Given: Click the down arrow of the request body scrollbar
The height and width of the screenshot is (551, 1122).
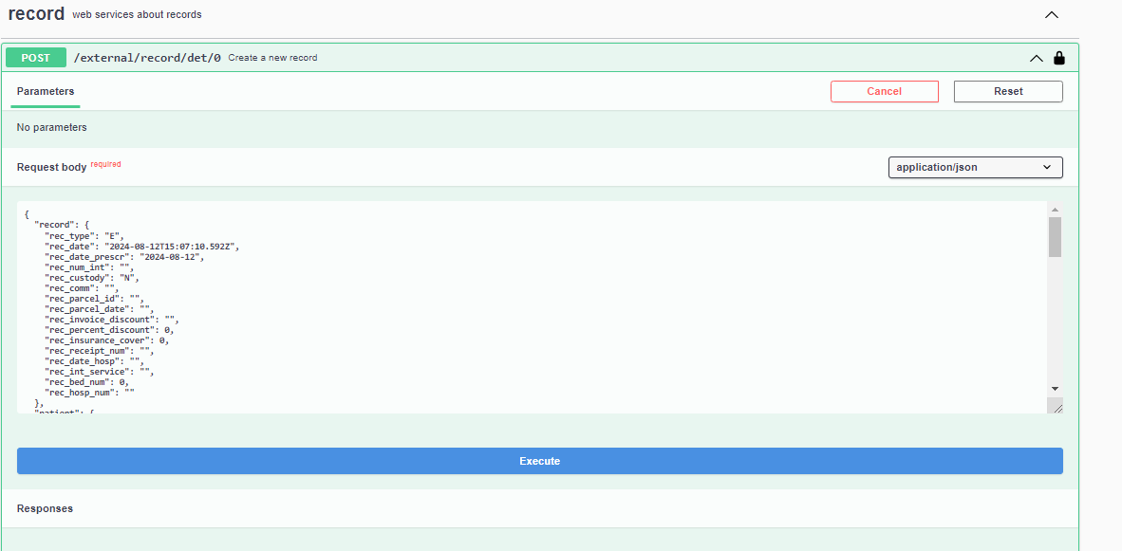Looking at the screenshot, I should [x=1055, y=389].
